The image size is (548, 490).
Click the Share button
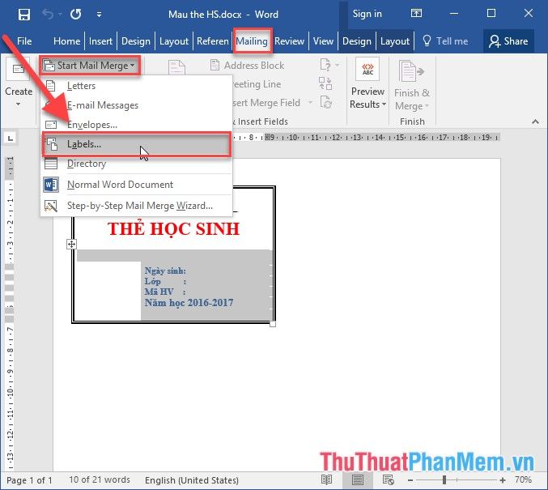[x=508, y=41]
